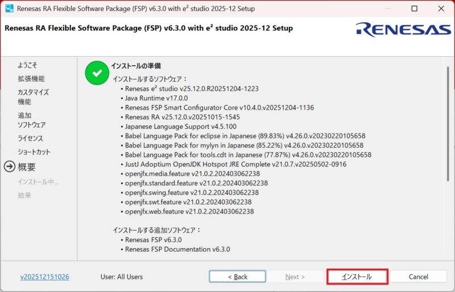This screenshot has height=292, width=455.
Task: Click the vertical scrollbar of software list
Action: pyautogui.click(x=448, y=124)
